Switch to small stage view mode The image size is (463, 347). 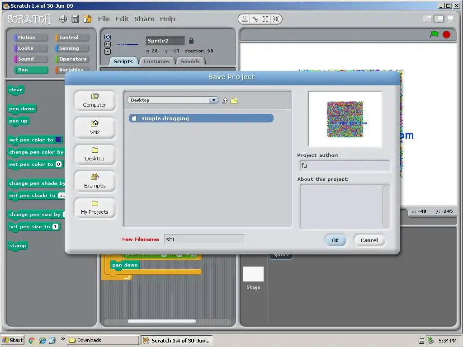[427, 19]
